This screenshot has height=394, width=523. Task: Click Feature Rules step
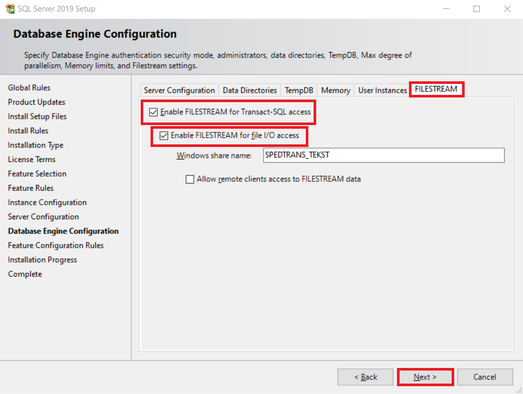click(x=31, y=188)
